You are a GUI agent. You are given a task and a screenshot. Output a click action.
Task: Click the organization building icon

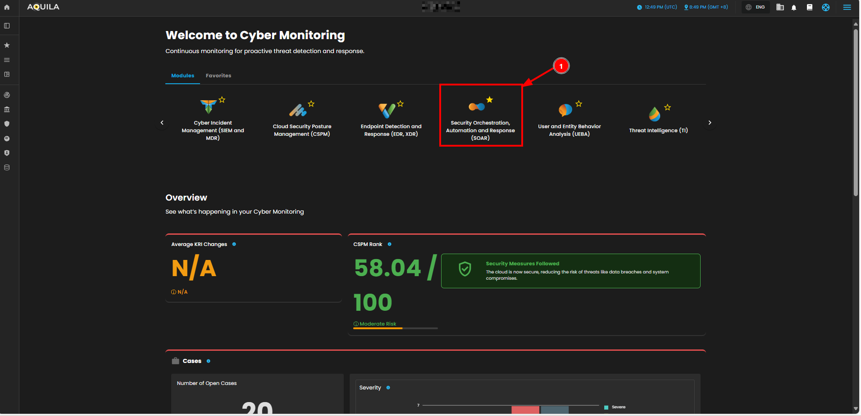click(780, 7)
